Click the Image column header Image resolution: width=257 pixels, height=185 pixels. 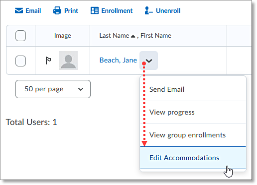coord(63,36)
